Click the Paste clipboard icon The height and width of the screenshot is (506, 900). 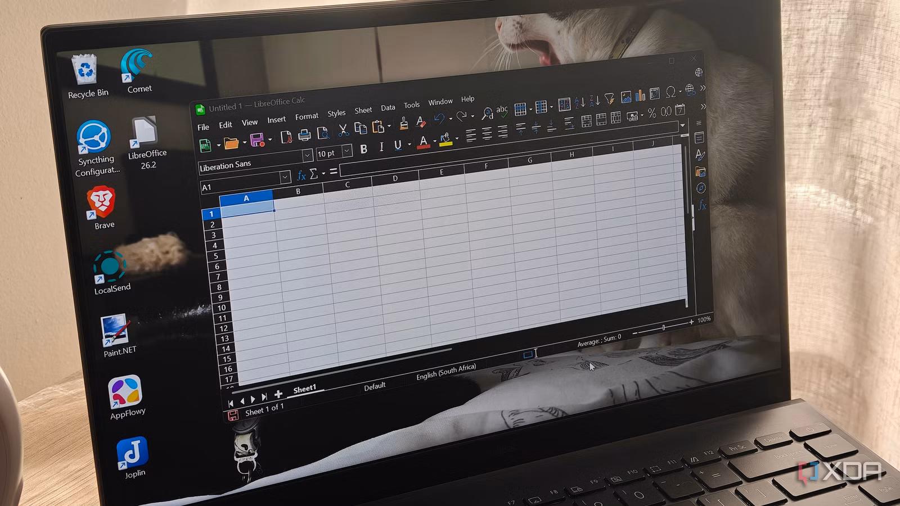point(378,126)
